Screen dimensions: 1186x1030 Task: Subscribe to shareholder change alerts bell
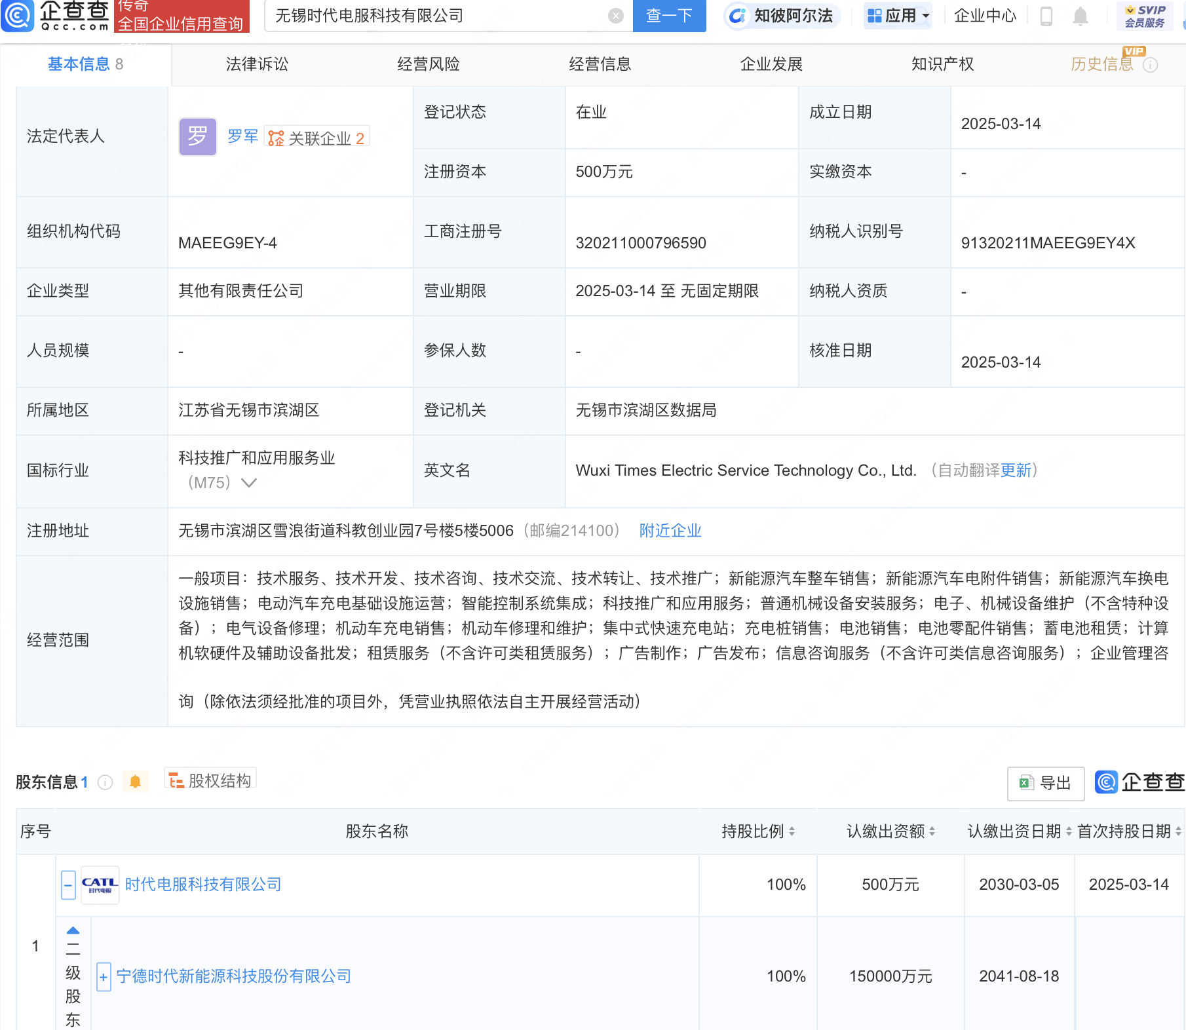[x=135, y=782]
